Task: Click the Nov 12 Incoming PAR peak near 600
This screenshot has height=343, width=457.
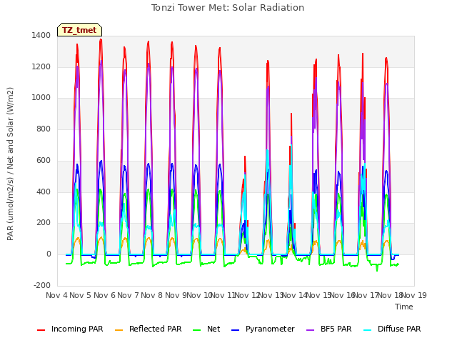Action: [245, 157]
